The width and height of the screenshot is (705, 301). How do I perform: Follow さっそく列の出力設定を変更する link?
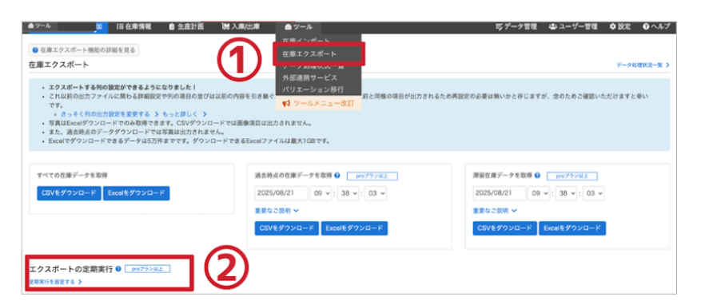tap(110, 114)
